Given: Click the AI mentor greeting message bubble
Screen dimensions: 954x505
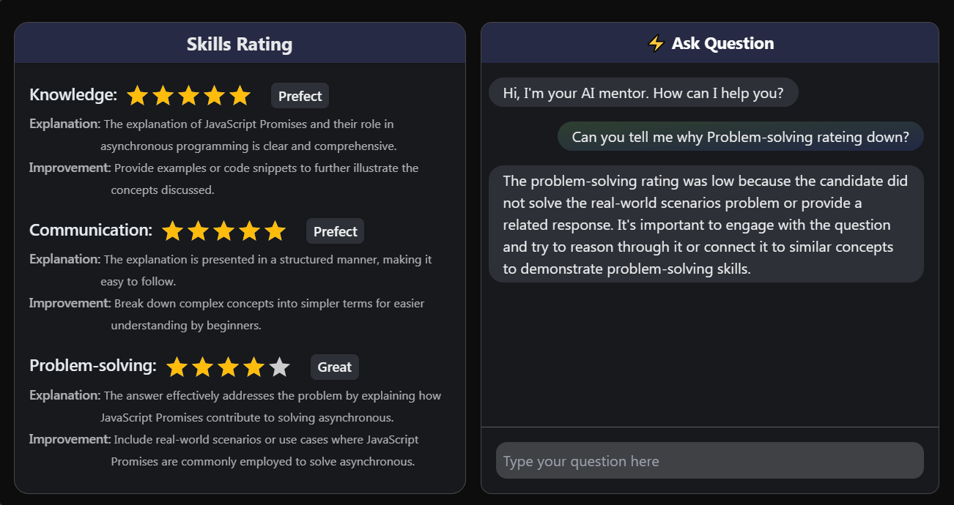Looking at the screenshot, I should point(643,93).
